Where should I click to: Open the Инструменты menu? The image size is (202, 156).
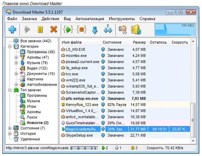point(122,19)
